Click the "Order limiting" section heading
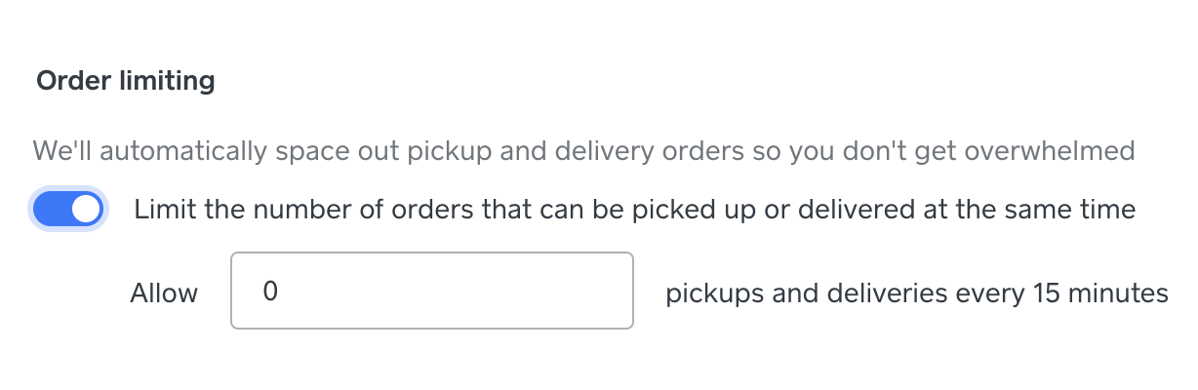Viewport: 1198px width, 390px height. tap(125, 81)
